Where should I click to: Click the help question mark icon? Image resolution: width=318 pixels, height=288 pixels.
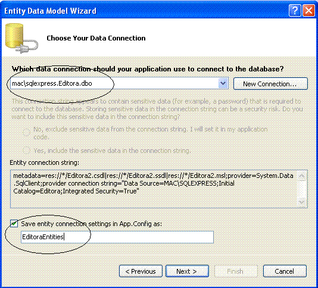(x=295, y=10)
